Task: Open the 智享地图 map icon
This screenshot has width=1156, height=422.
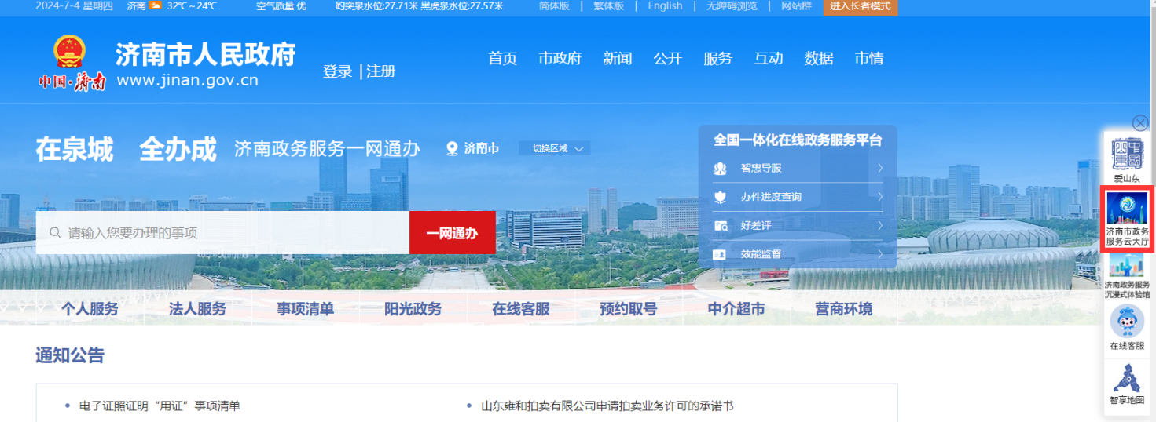Action: [x=1127, y=378]
